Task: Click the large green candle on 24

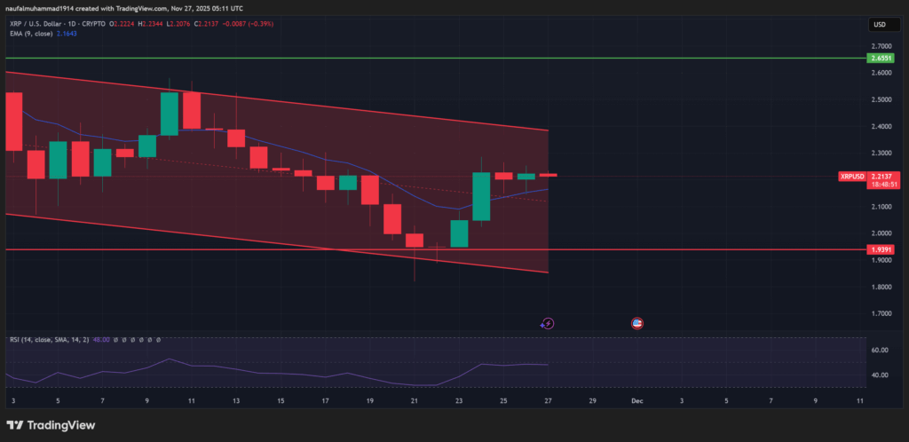Action: 481,196
